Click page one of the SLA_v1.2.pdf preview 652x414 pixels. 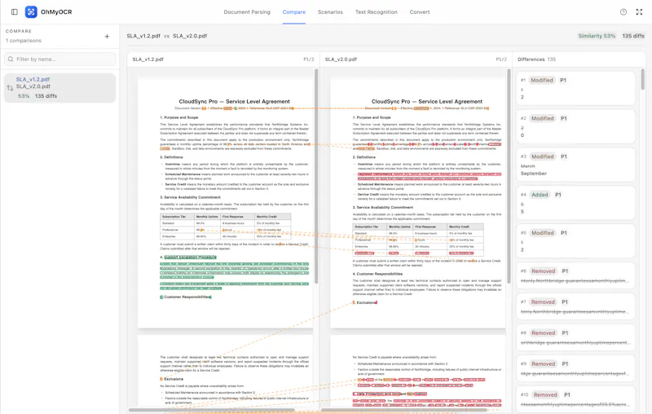click(x=226, y=203)
